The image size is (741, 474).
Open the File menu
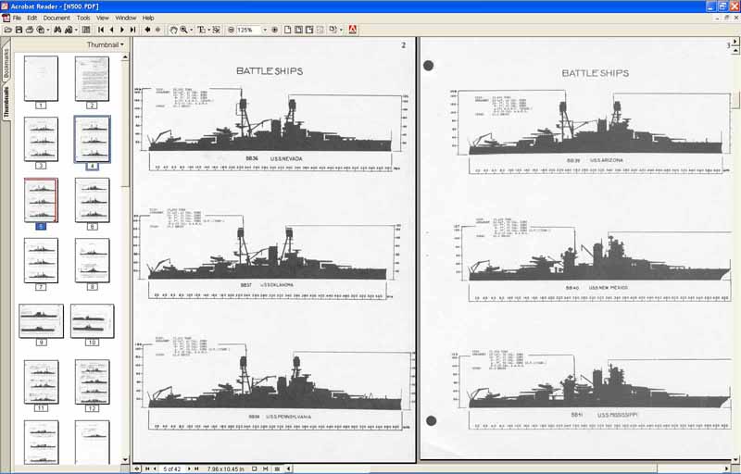point(17,18)
